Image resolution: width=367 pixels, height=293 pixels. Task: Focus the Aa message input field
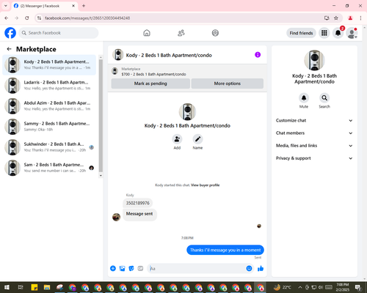pos(197,269)
